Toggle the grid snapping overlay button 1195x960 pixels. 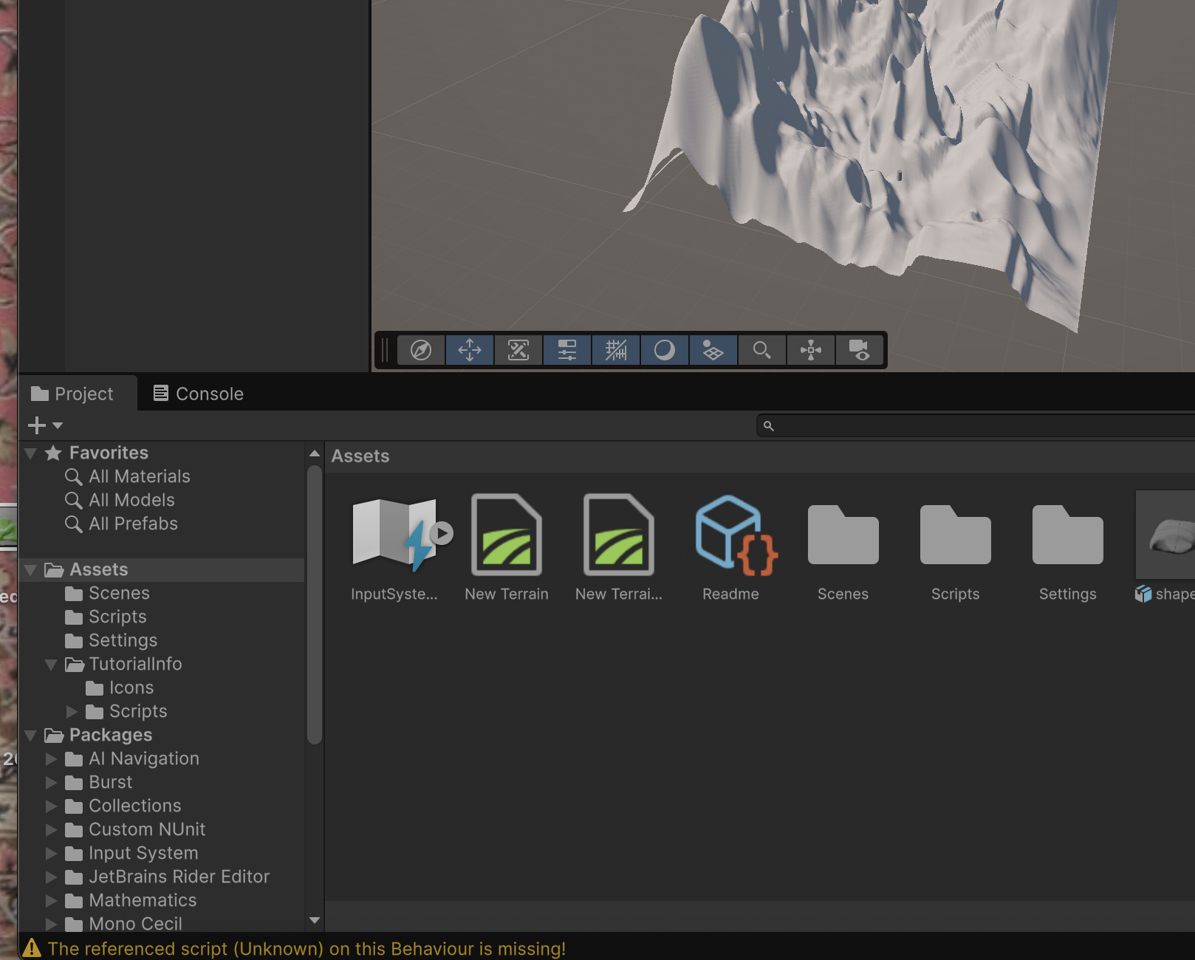(616, 350)
